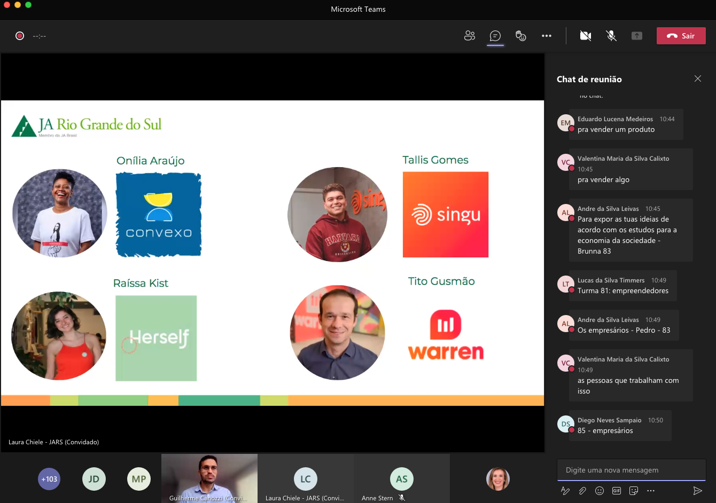Click the Herself logo on the slide

point(156,338)
